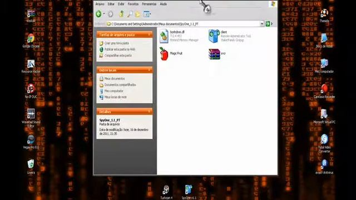Open Meus locais de rede link
This screenshot has width=356, height=200.
pyautogui.click(x=115, y=97)
